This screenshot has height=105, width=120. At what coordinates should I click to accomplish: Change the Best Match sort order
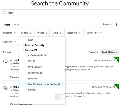pos(109,52)
